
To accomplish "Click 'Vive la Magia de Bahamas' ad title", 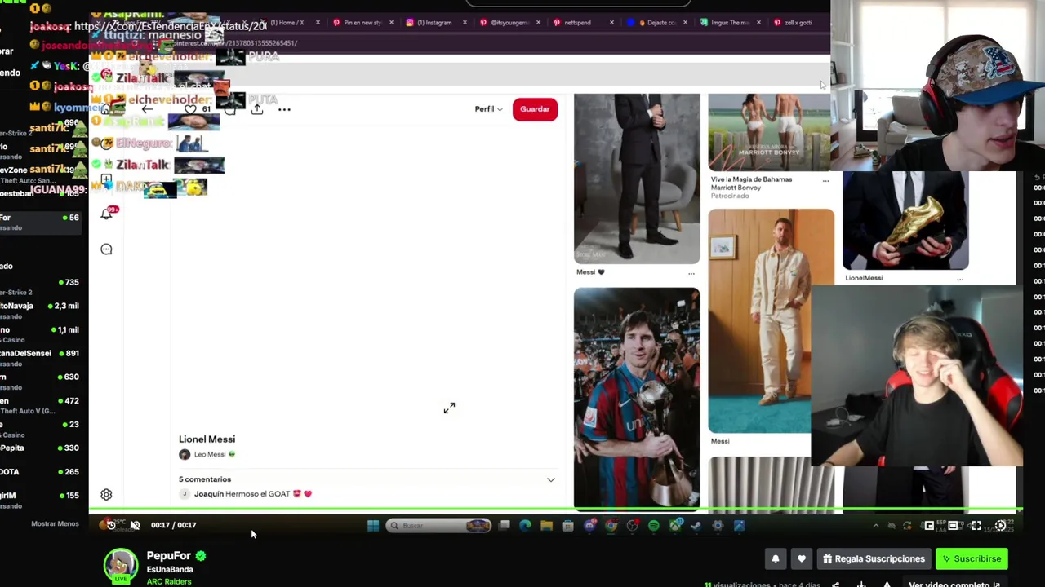I will click(x=751, y=179).
